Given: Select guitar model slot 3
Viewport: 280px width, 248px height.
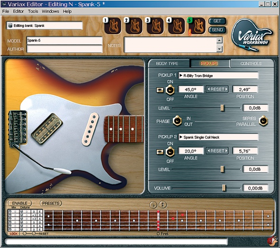Looking at the screenshot, I should click(x=155, y=26).
